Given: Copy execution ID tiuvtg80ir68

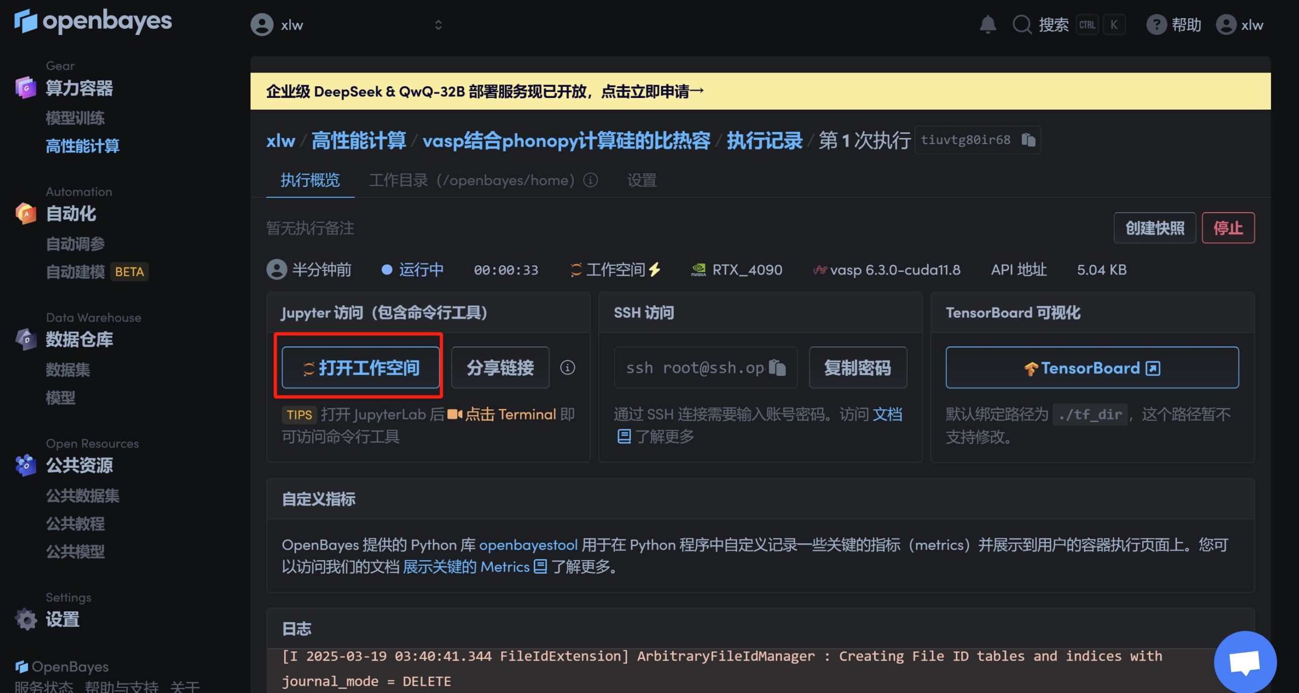Looking at the screenshot, I should [1028, 140].
